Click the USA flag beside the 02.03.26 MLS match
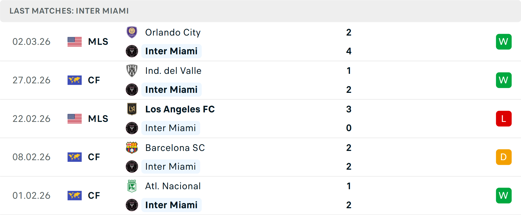 [74, 42]
